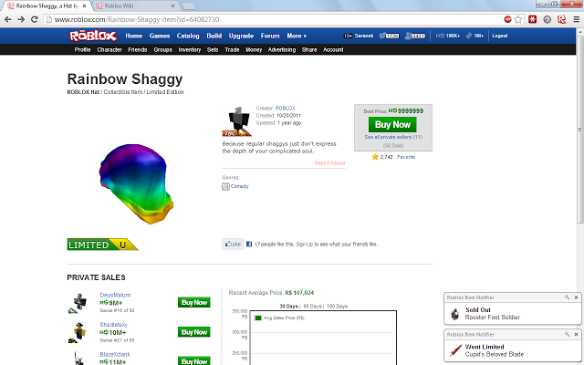Buy Now from seller Shedletsky

194,332
